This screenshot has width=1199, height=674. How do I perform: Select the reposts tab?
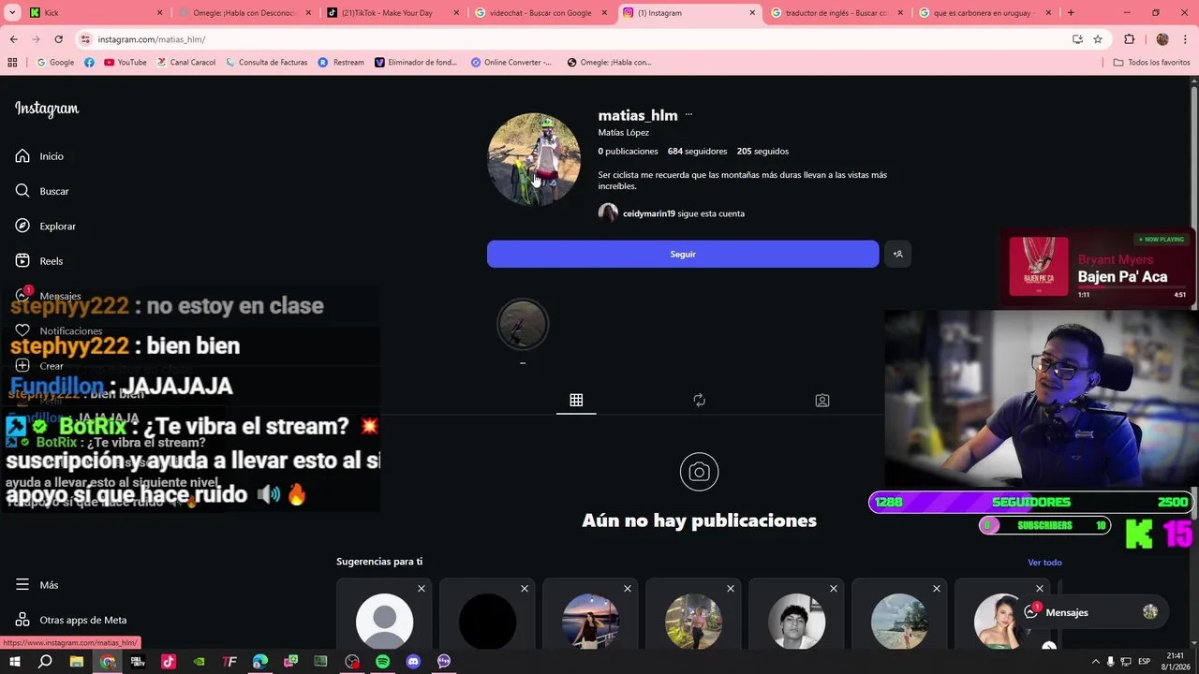coord(699,401)
